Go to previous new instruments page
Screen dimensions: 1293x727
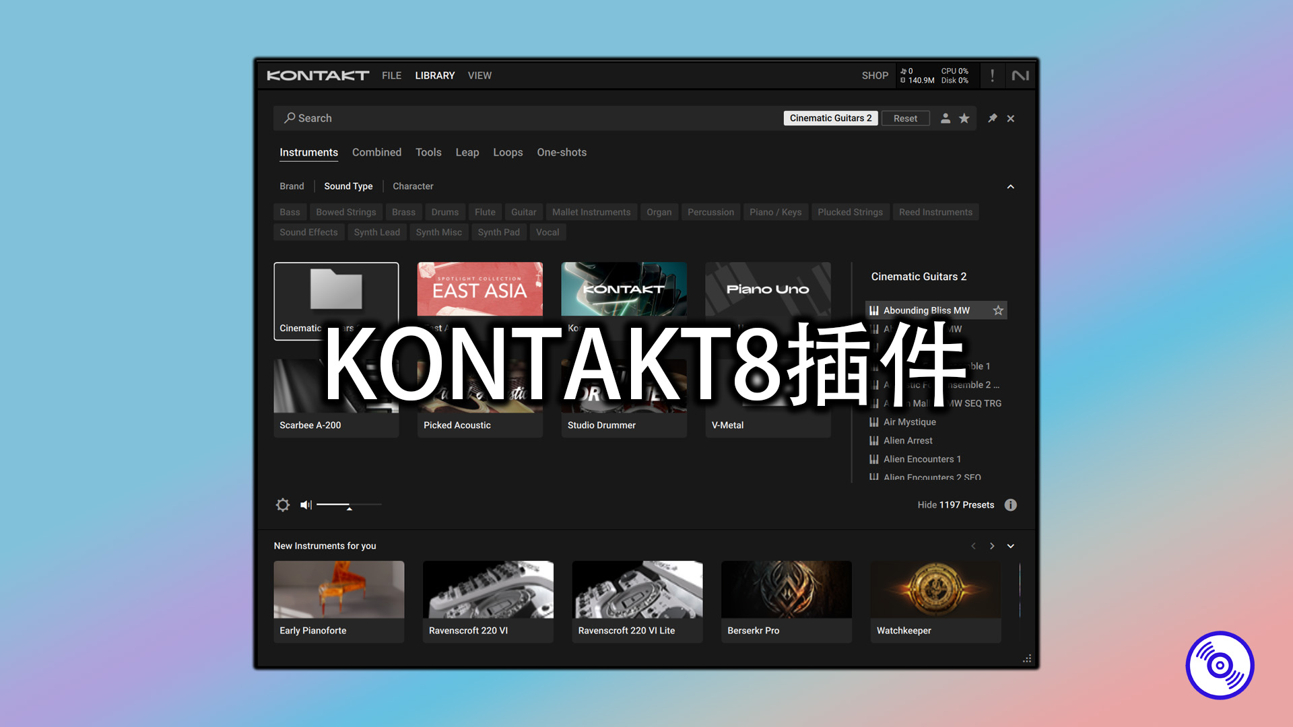[x=973, y=546]
